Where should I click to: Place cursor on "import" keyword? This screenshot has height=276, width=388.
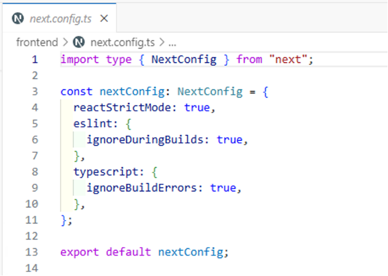(x=80, y=60)
